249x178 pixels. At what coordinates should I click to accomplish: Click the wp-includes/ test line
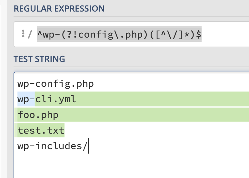(52, 146)
